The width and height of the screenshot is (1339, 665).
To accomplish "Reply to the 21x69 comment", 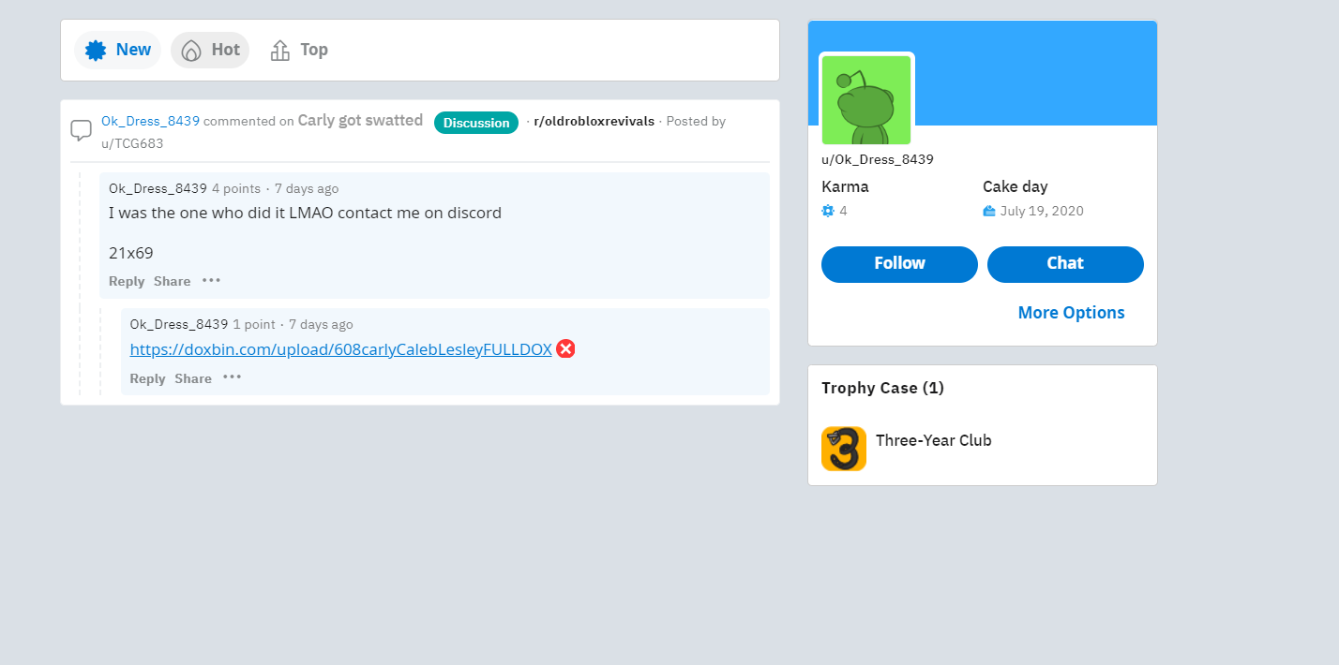I will pos(127,281).
